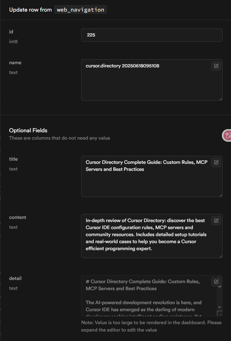This screenshot has width=231, height=341.
Task: Click the content column label
Action: [18, 217]
